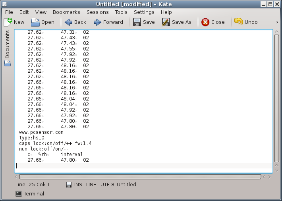Click the Save As toolbar icon
Image resolution: width=282 pixels, height=201 pixels.
pos(166,22)
